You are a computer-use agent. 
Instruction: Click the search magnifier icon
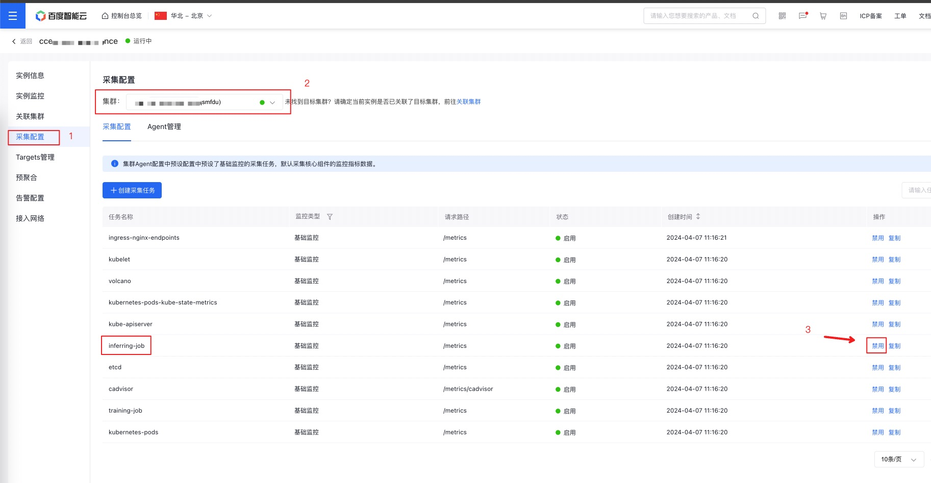click(x=756, y=16)
